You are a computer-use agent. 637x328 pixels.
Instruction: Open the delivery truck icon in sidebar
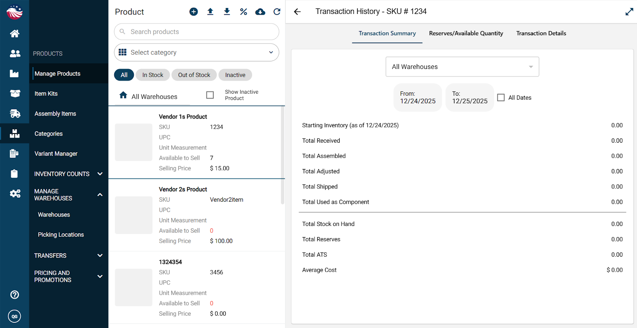[x=15, y=114]
